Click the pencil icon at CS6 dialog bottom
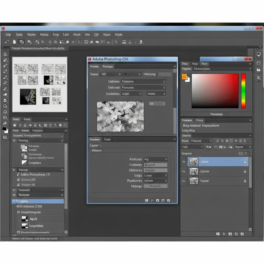This screenshot has width=264, height=264. click(152, 200)
